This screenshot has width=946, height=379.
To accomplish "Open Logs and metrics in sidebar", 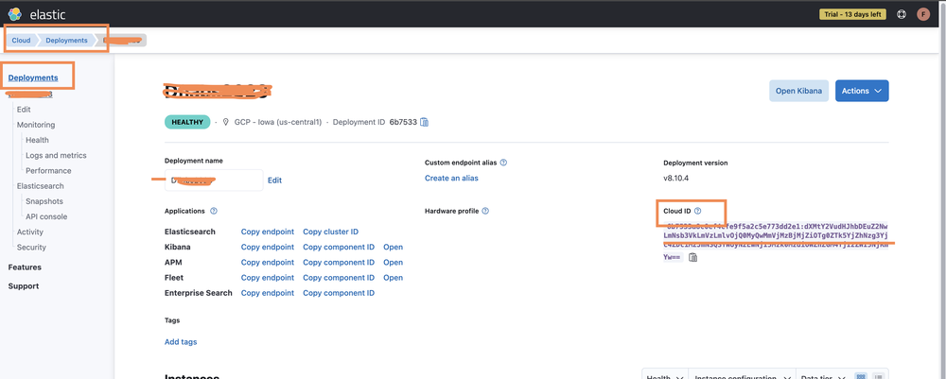I will 56,155.
